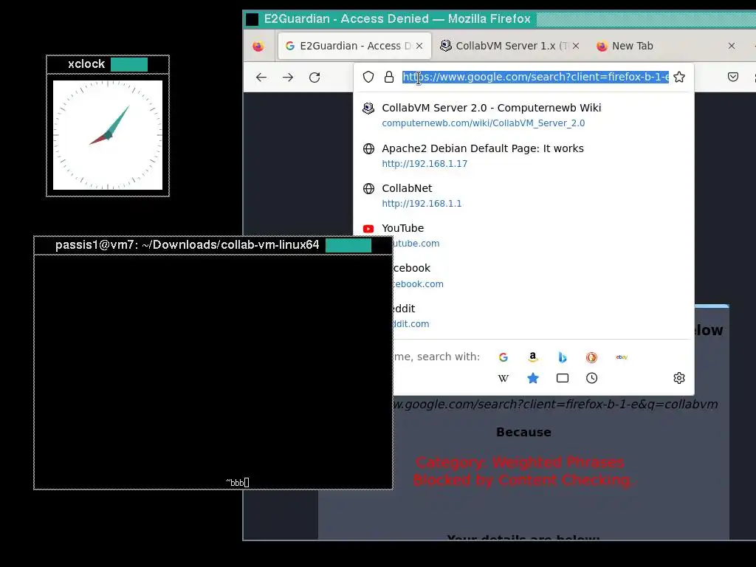
Task: Open the Save to Pocket icon
Action: [x=733, y=77]
